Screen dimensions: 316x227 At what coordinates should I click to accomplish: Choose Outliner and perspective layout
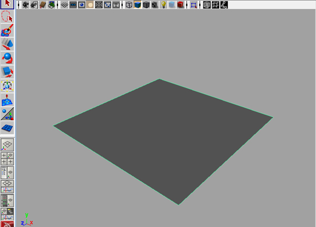(x=7, y=173)
